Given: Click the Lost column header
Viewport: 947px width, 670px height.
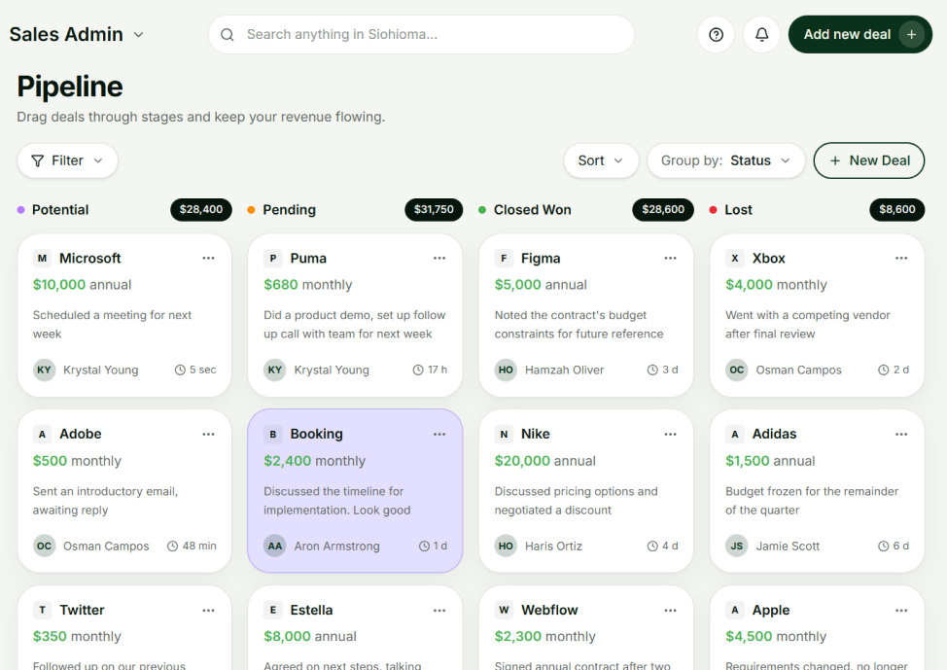Looking at the screenshot, I should 738,210.
